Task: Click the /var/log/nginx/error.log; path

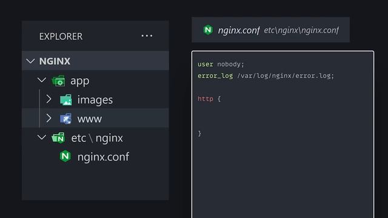Action: pos(286,76)
